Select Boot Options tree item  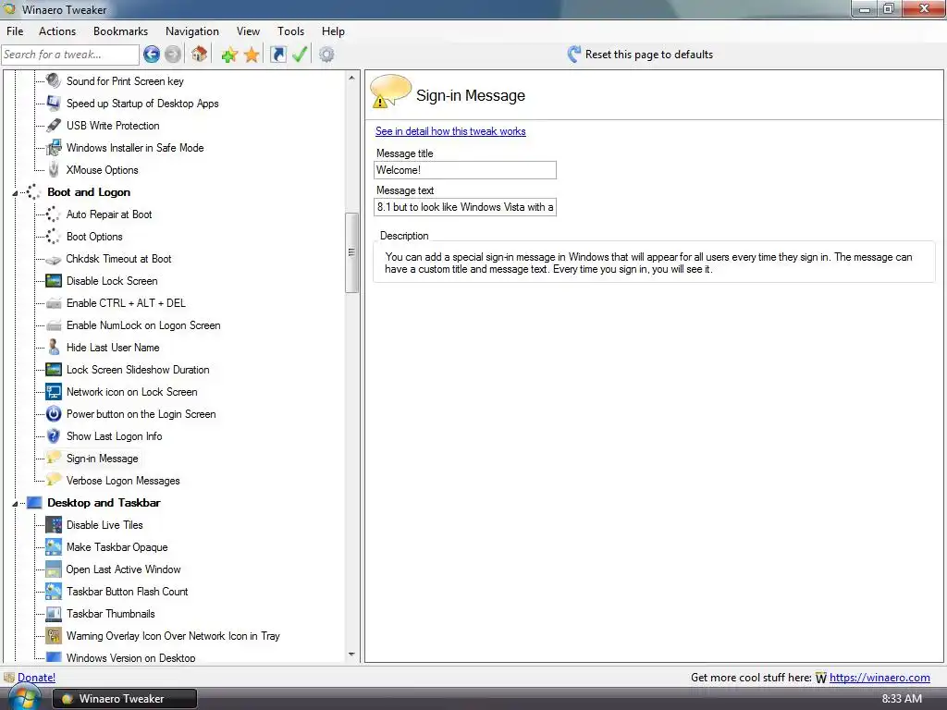94,237
